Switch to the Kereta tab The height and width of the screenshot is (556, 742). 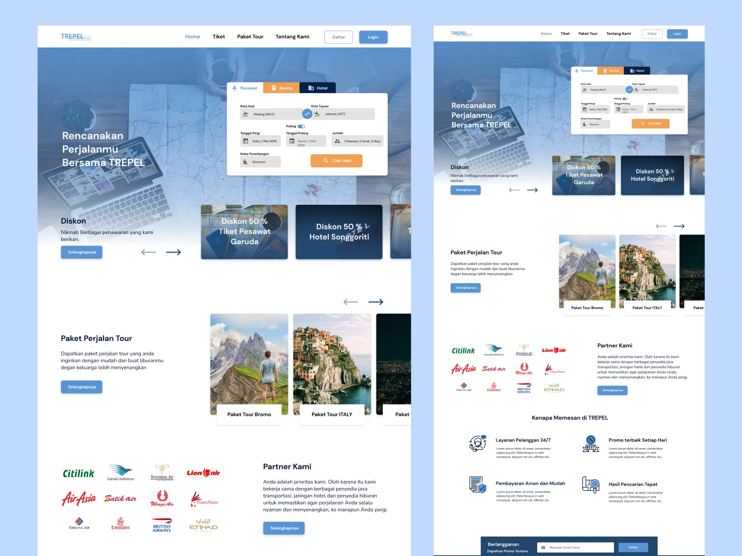pos(281,88)
